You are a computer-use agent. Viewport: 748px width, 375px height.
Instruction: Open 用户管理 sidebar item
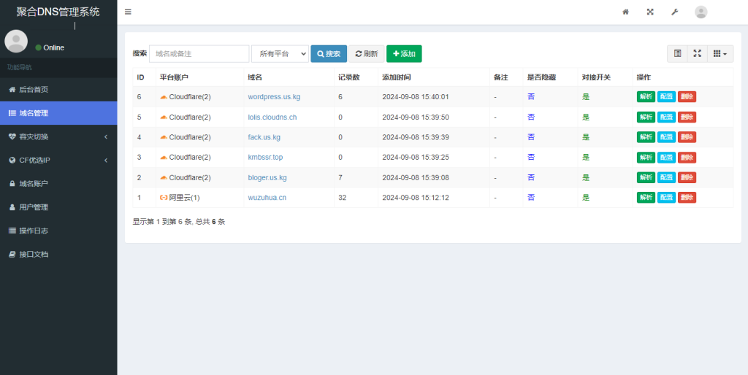point(58,207)
